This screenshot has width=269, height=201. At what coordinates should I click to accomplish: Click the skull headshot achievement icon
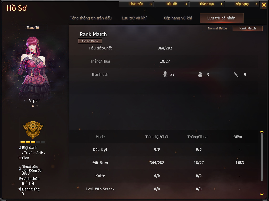pos(165,74)
